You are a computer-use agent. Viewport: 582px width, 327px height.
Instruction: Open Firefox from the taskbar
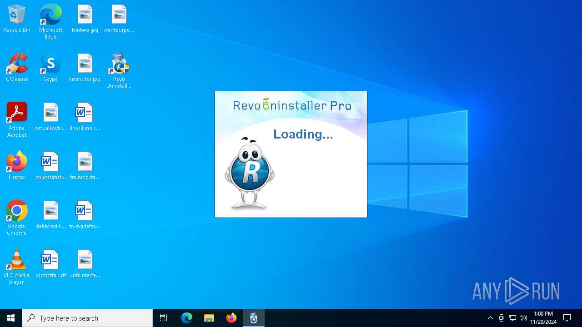coord(231,318)
